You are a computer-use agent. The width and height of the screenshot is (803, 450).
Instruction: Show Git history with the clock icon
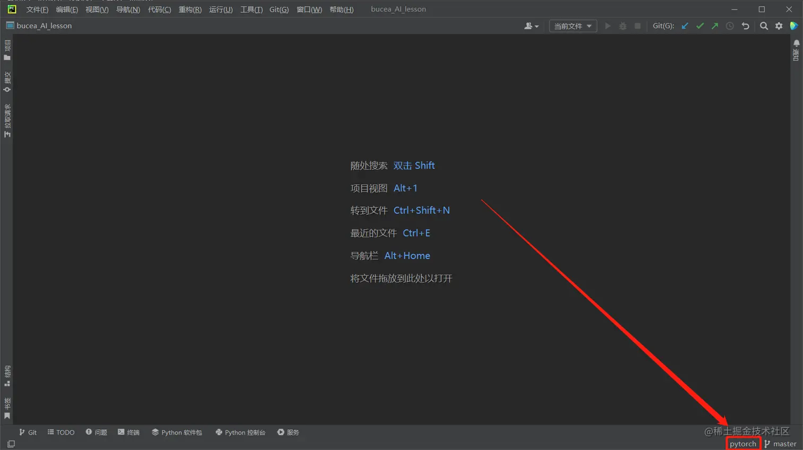730,26
